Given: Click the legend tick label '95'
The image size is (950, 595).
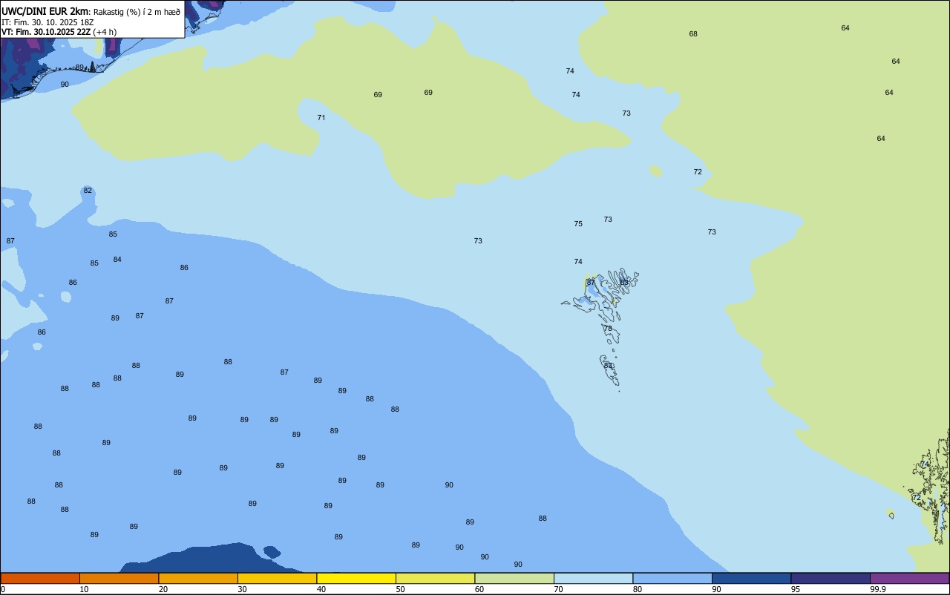Looking at the screenshot, I should [796, 589].
